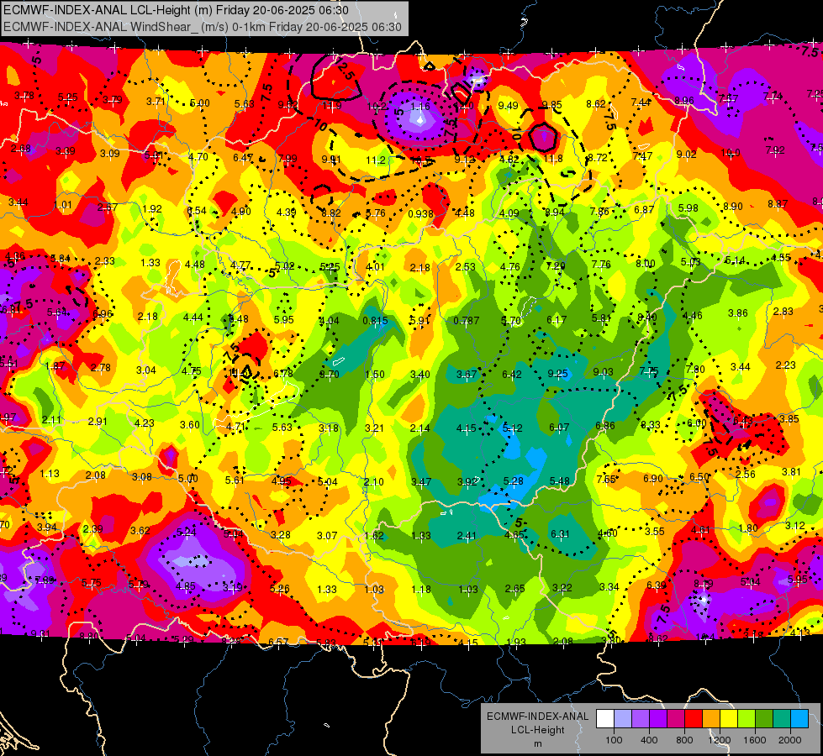Click the legend unit label "m"

(538, 744)
